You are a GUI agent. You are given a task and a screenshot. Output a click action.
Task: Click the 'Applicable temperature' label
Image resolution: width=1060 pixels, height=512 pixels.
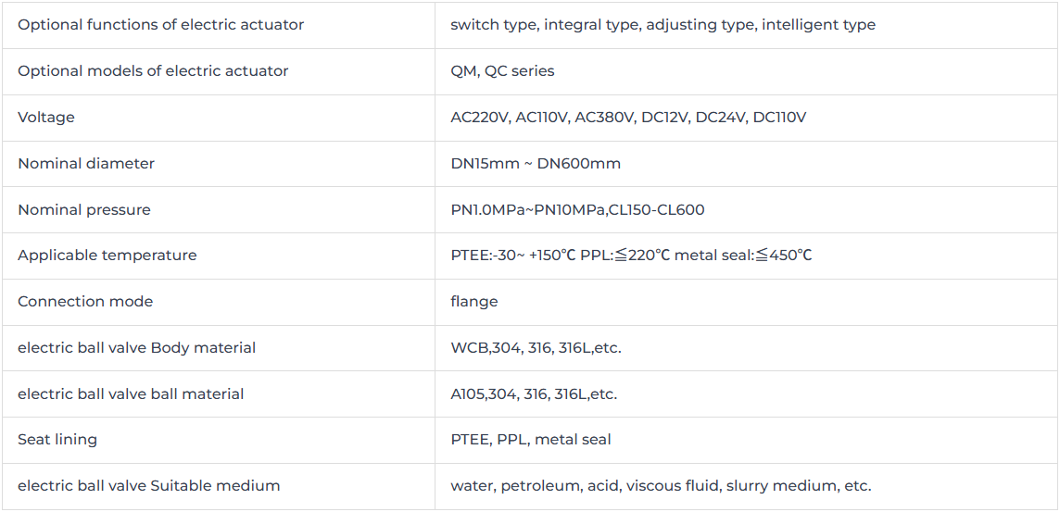[107, 256]
